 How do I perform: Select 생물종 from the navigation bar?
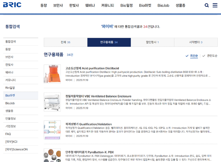[181, 5]
